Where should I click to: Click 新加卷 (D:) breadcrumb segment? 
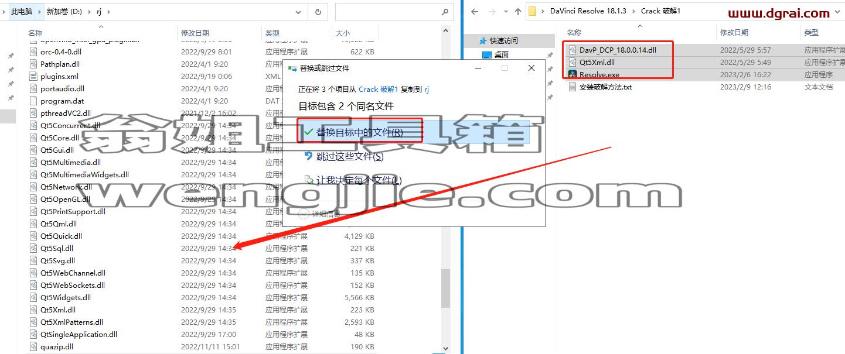[x=64, y=11]
